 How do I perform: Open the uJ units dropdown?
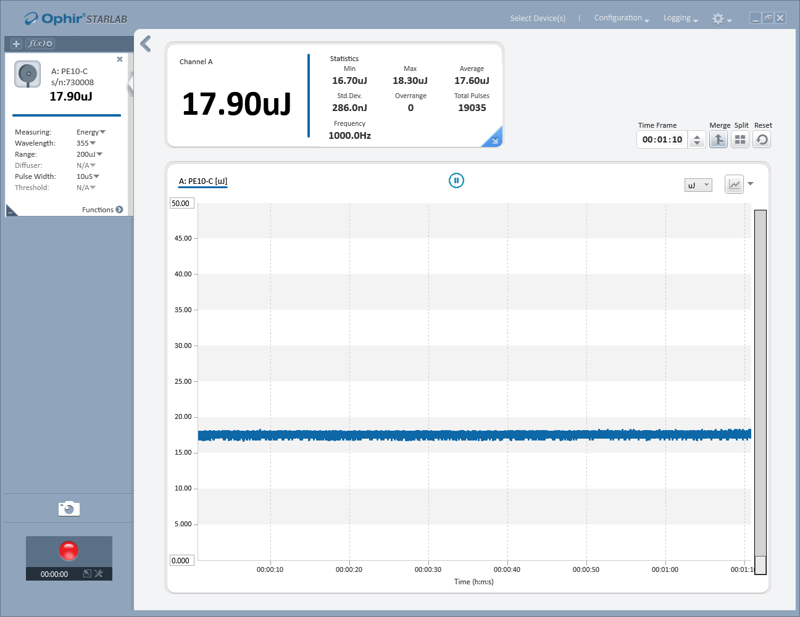tap(698, 185)
